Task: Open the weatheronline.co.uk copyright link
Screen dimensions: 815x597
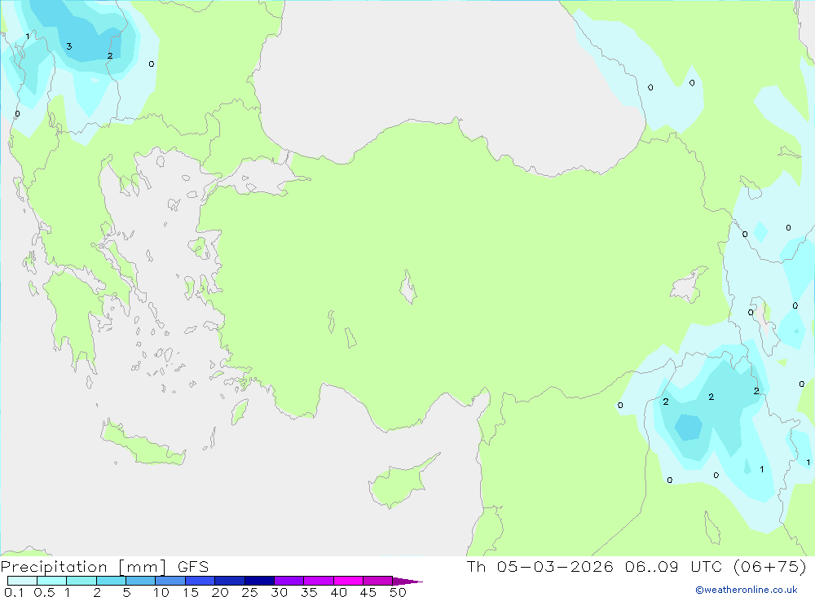Action: 747,590
